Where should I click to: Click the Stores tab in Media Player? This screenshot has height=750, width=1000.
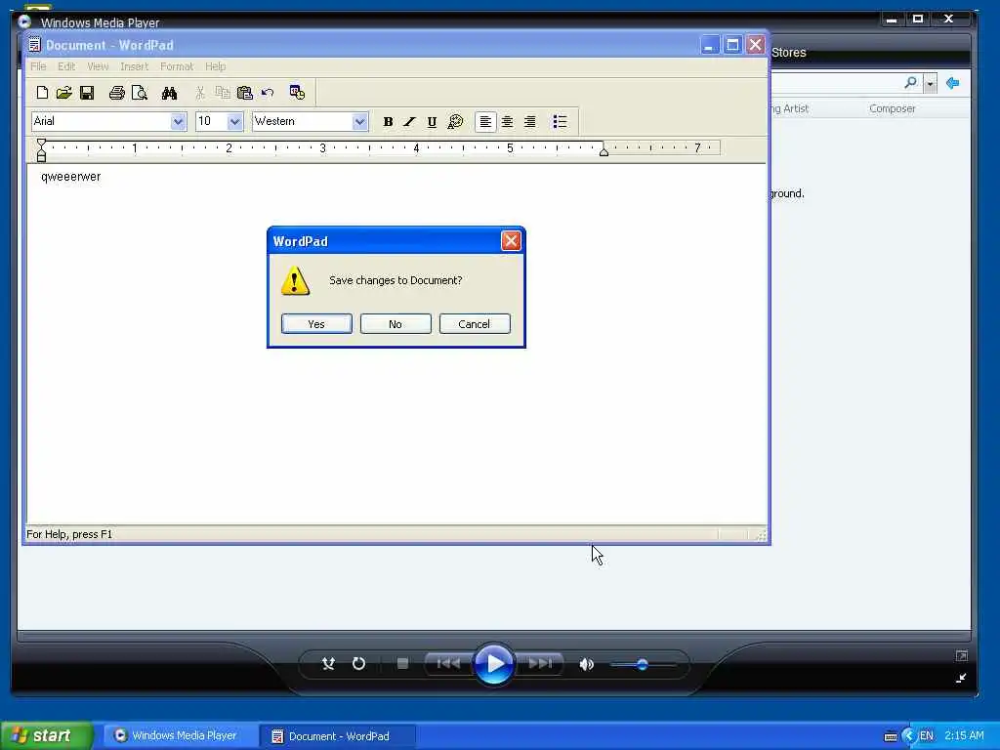(789, 53)
